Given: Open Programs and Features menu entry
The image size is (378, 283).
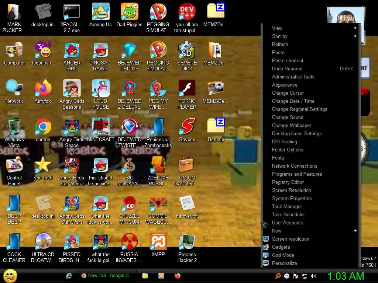Looking at the screenshot, I should click(310, 174).
